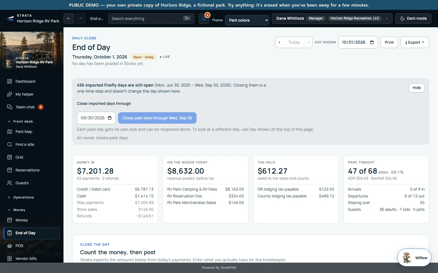Go back with the left arrow button
This screenshot has width=438, height=273.
[x=69, y=19]
